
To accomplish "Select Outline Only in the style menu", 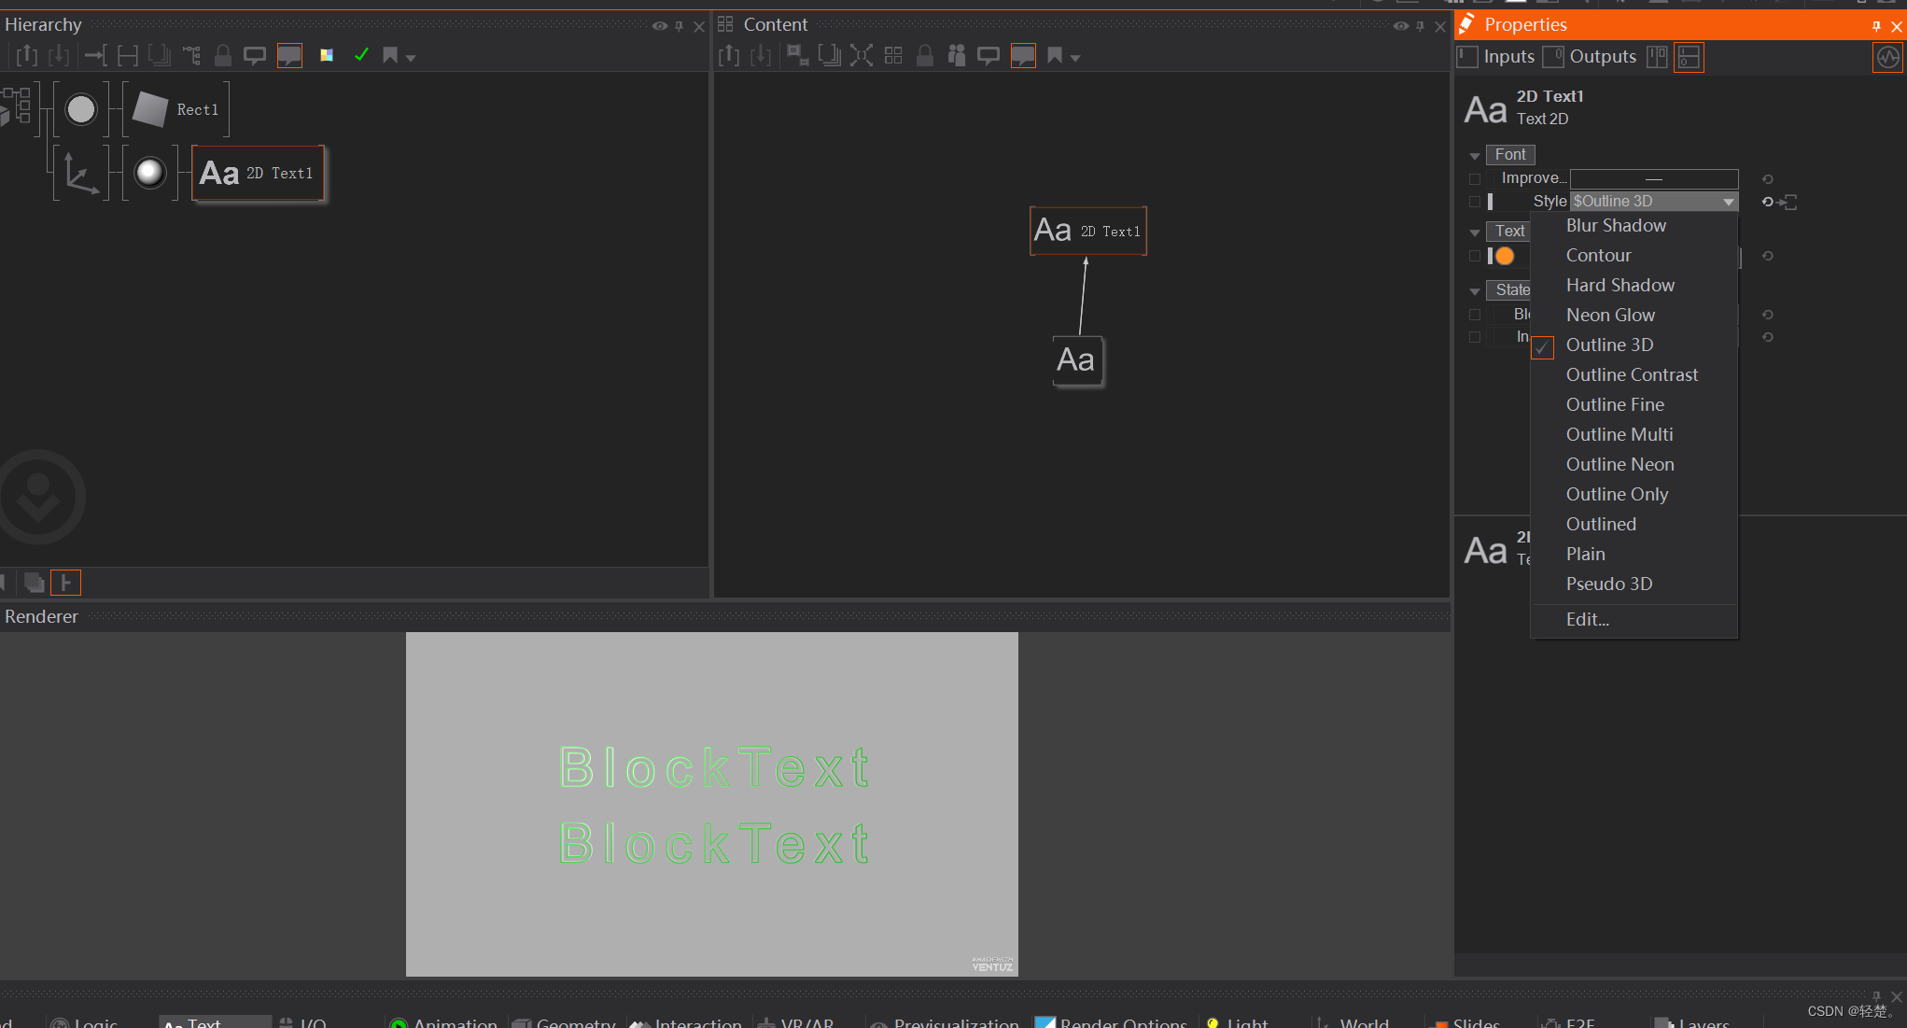I will pos(1617,495).
